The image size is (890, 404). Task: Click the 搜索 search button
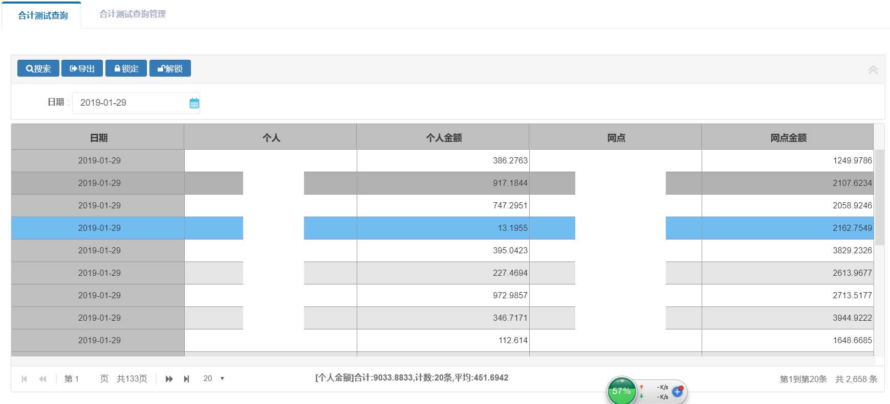tap(38, 68)
